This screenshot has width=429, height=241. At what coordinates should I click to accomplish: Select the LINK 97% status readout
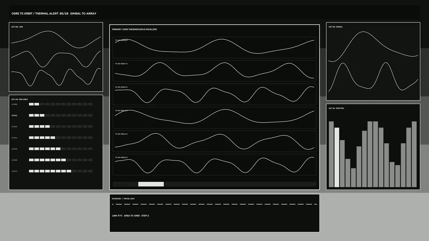tap(117, 216)
